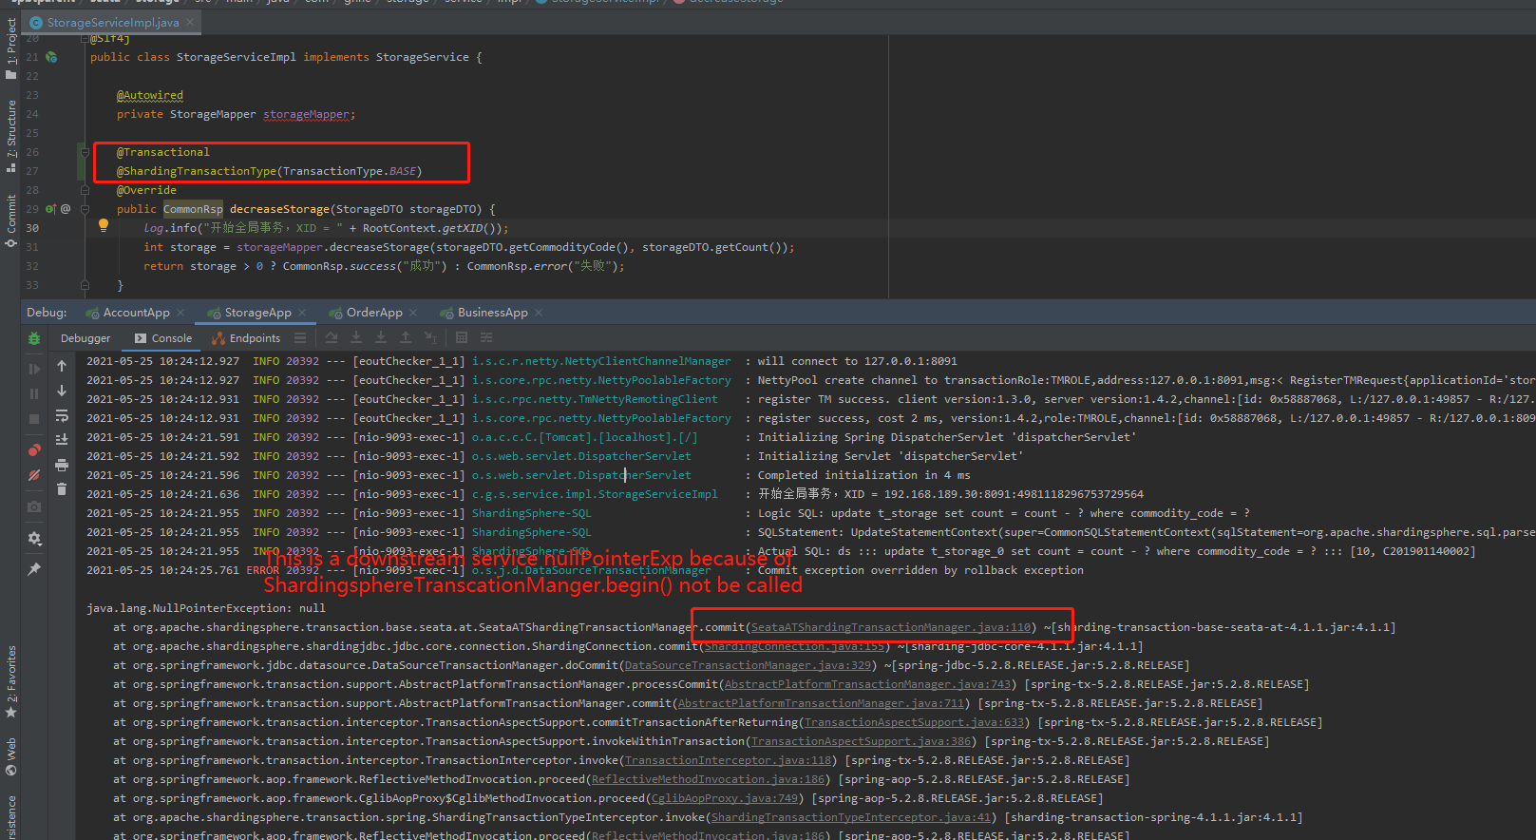The image size is (1536, 840).
Task: Open the Web tool window
Action: [11, 755]
